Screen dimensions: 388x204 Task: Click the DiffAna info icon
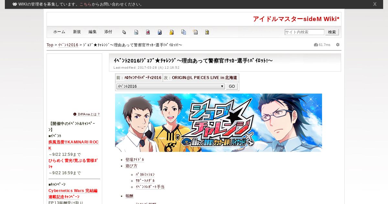pos(75,114)
